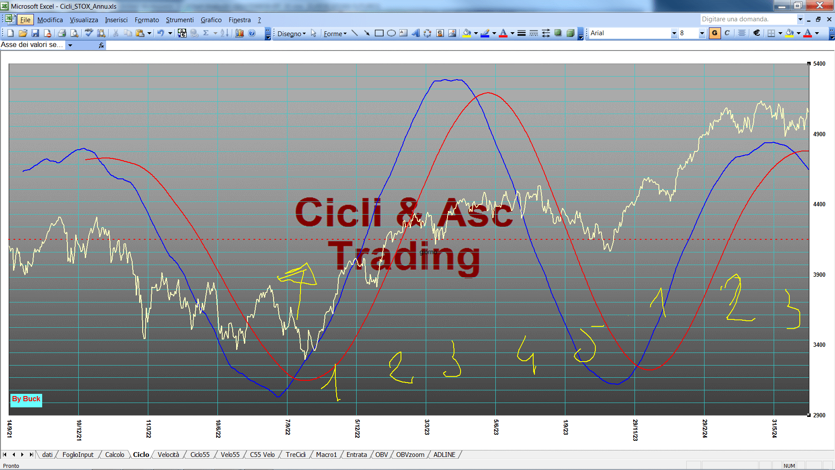835x470 pixels.
Task: Insert a diagram or organization chart
Action: 428,33
